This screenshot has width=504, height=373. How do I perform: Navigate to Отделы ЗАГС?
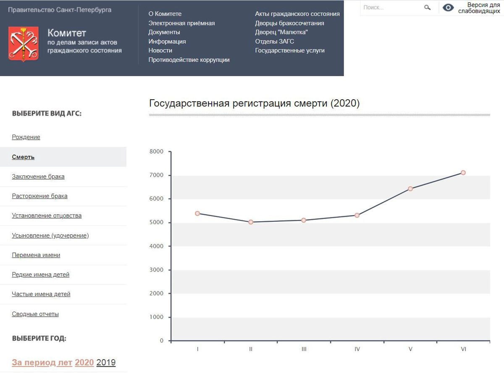point(274,41)
